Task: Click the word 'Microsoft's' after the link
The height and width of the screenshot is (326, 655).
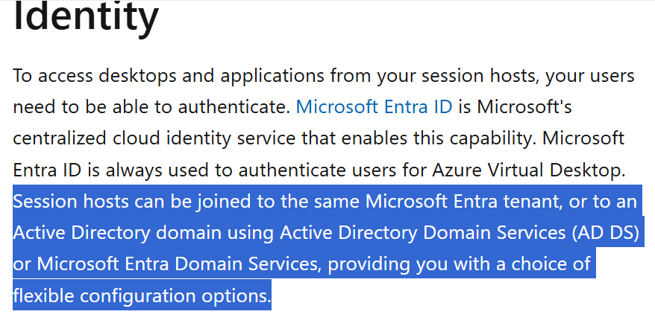Action: pos(524,107)
